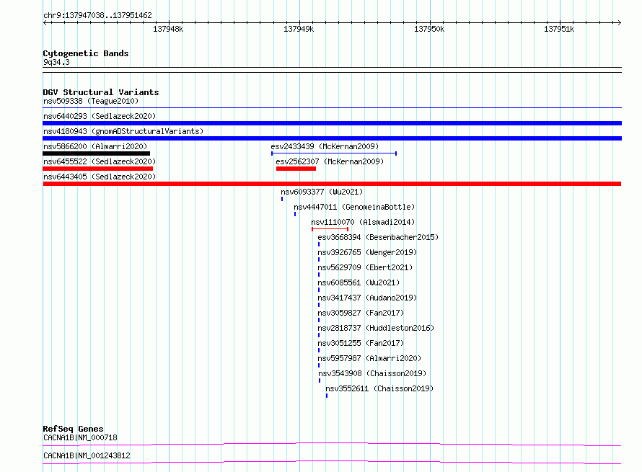This screenshot has height=472, width=642.
Task: Click nsv3926765 (Wenger2019) variant label
Action: (x=367, y=252)
